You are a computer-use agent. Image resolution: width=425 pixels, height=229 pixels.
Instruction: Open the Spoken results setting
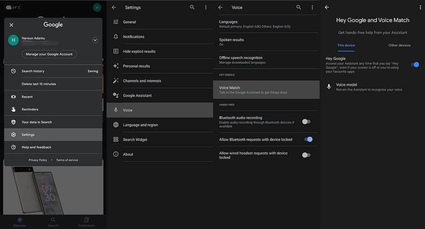266,42
